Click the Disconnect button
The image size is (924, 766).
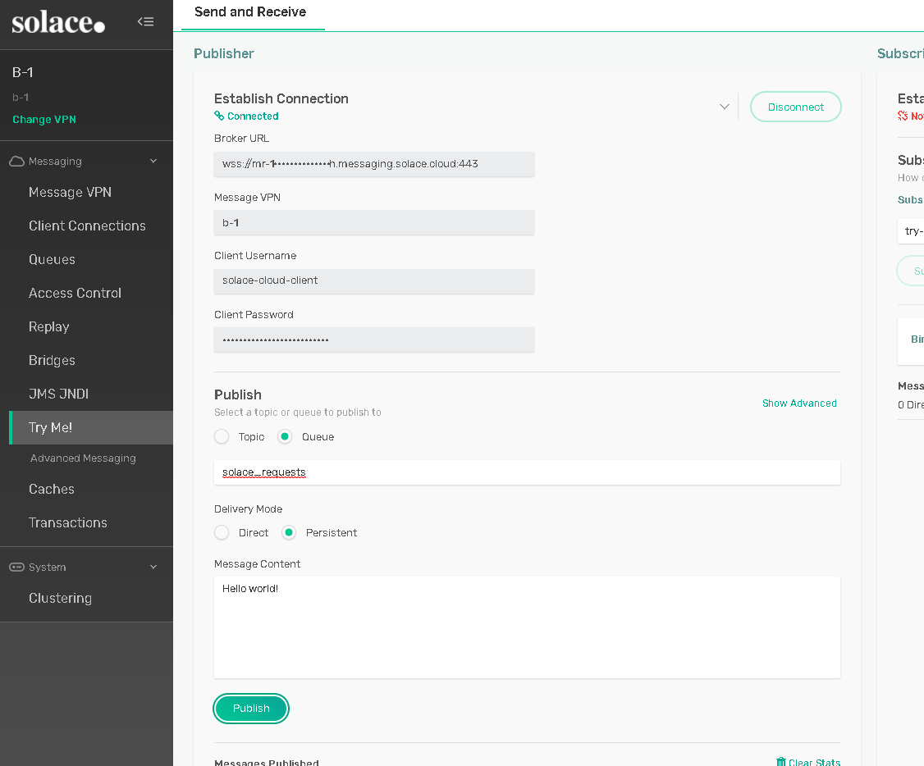795,107
